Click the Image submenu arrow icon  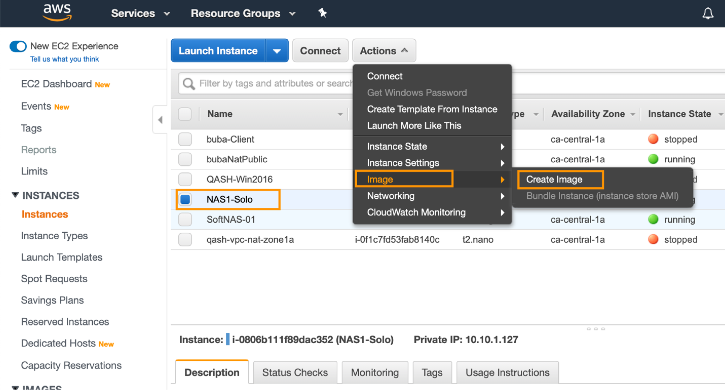tap(502, 180)
